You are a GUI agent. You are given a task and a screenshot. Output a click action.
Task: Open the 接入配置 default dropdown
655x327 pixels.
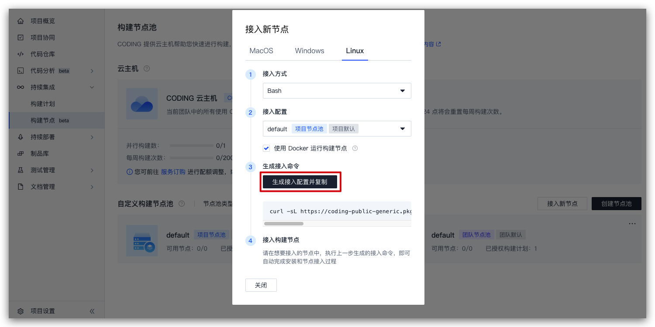point(337,129)
